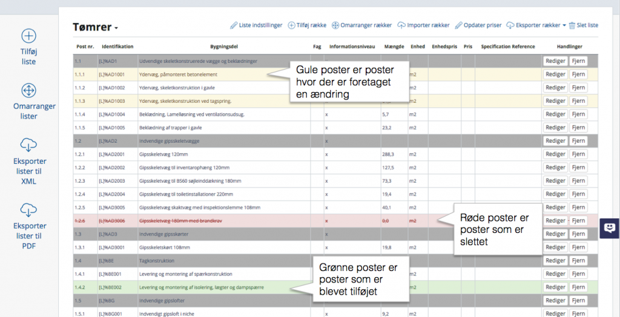Click Fjern for deleted row 1.2.6

[x=578, y=221]
